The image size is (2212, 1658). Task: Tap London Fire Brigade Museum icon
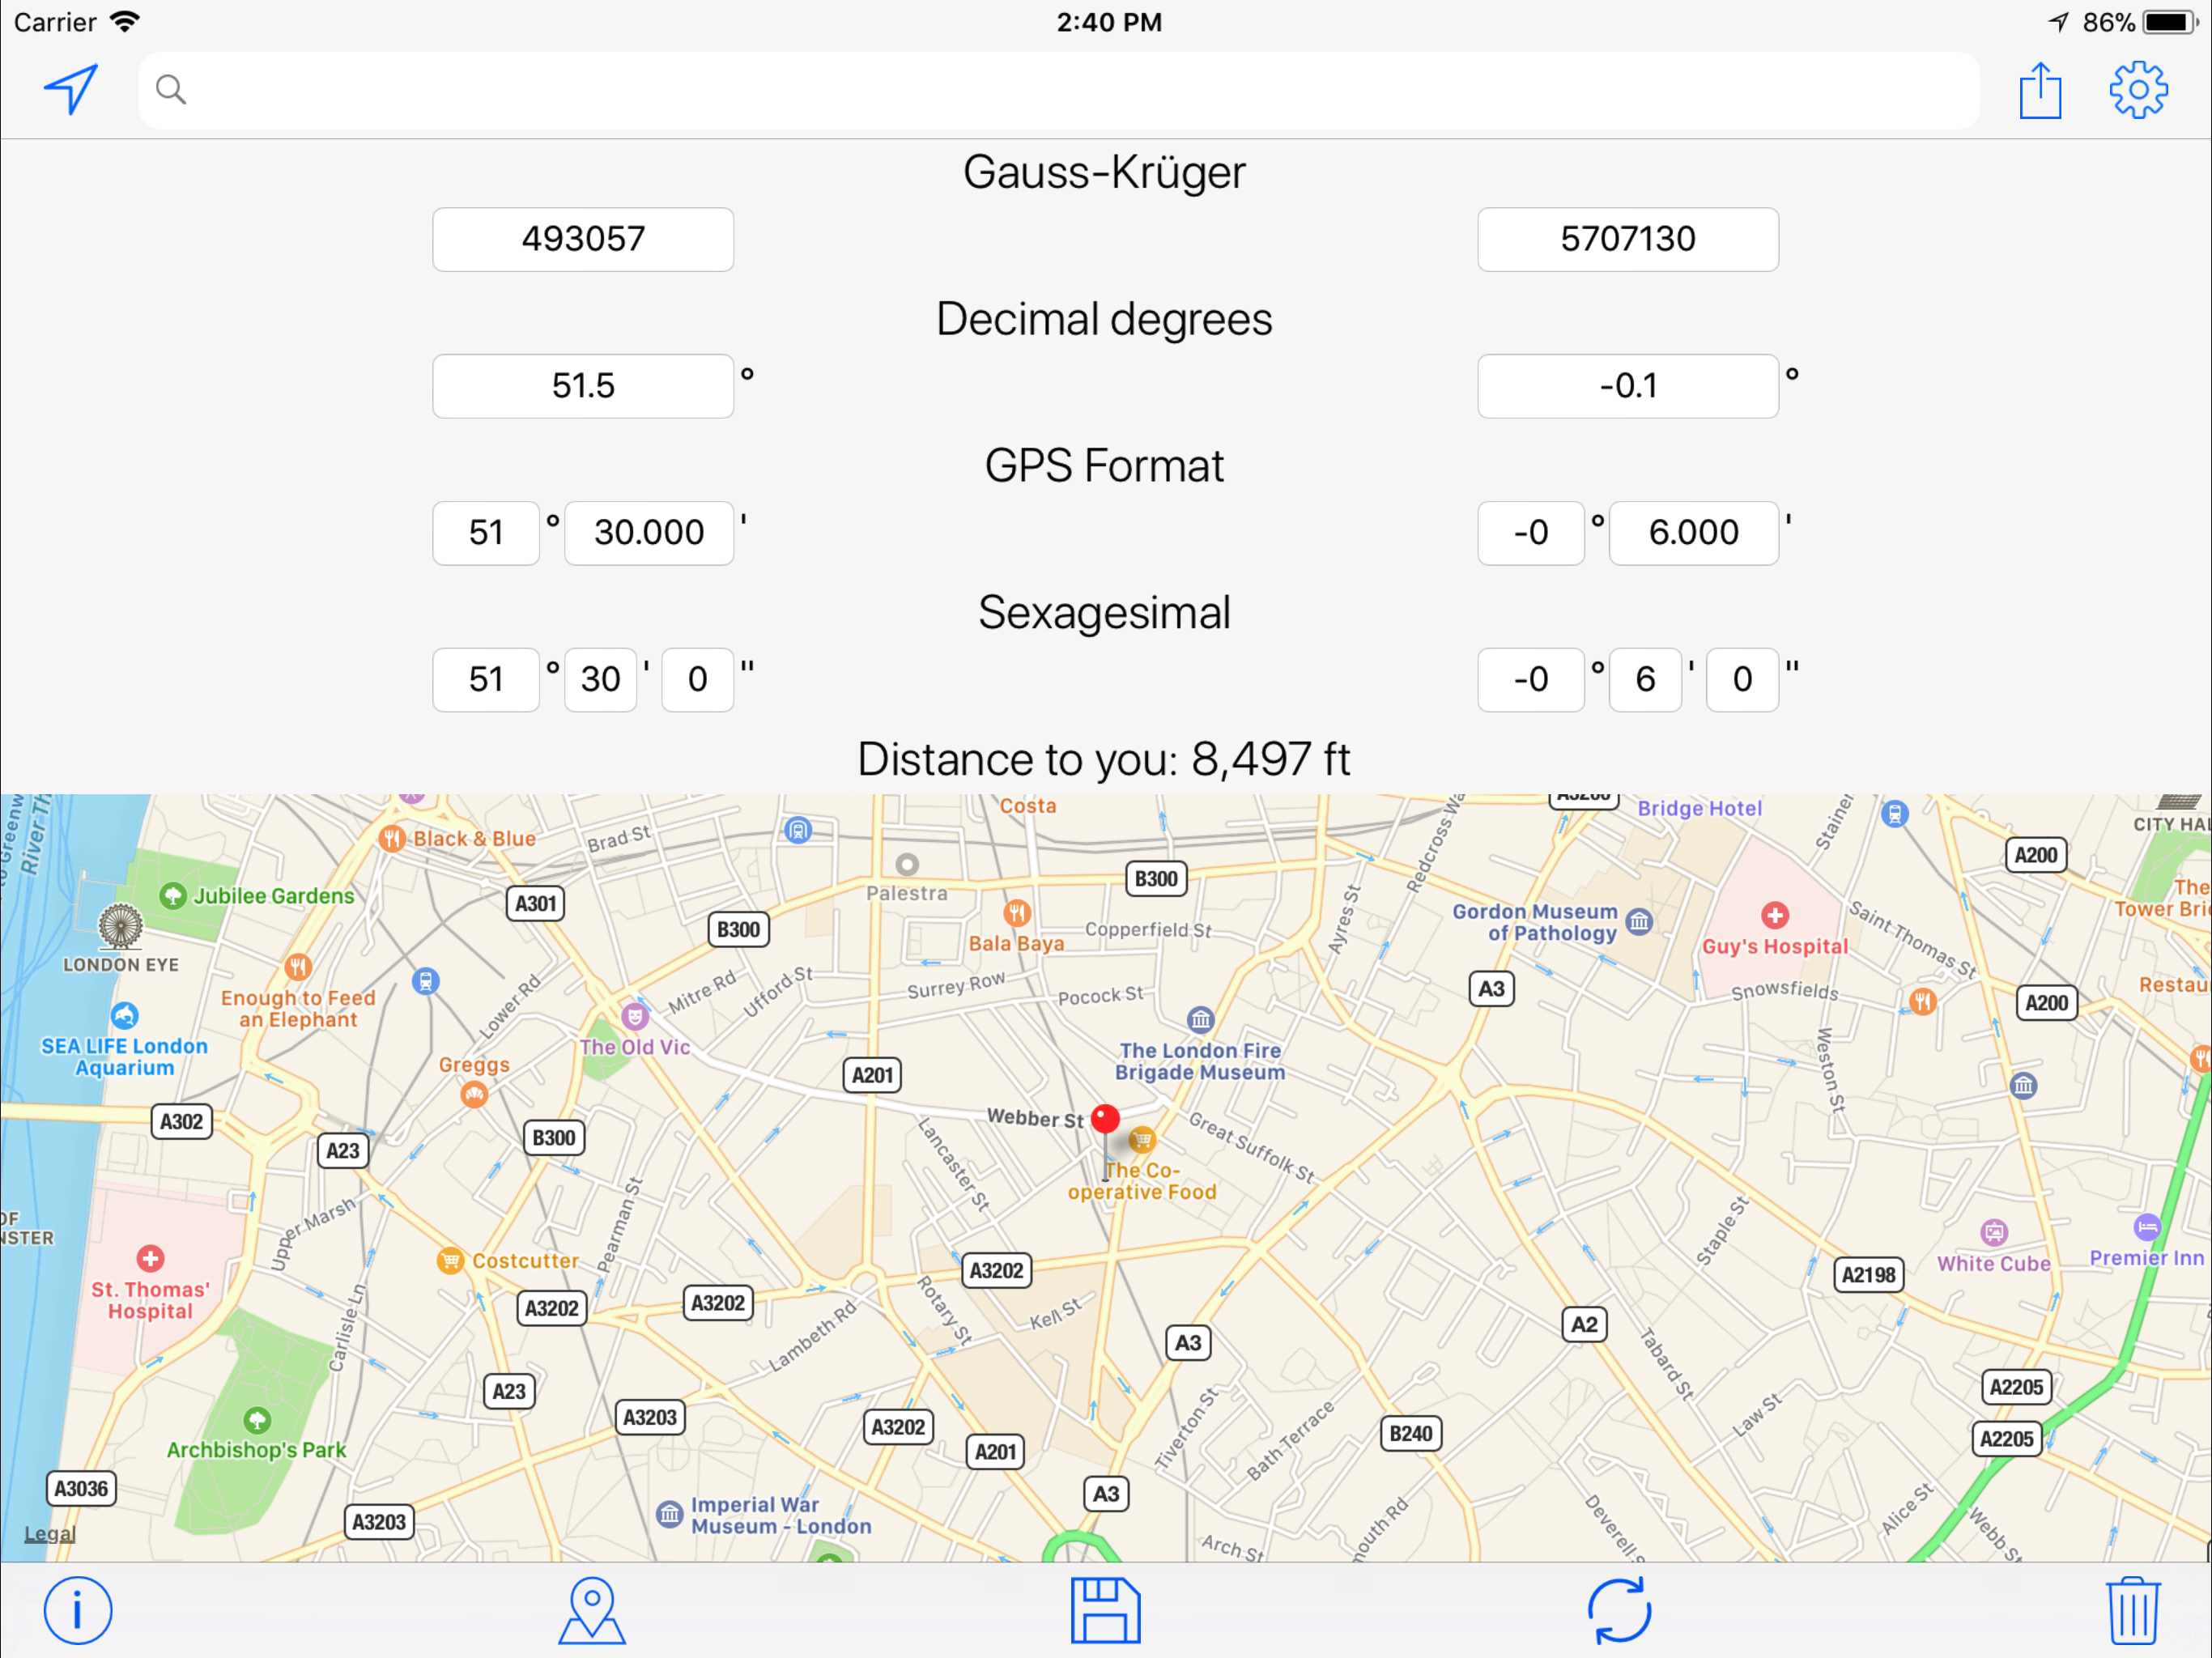pyautogui.click(x=1200, y=1019)
